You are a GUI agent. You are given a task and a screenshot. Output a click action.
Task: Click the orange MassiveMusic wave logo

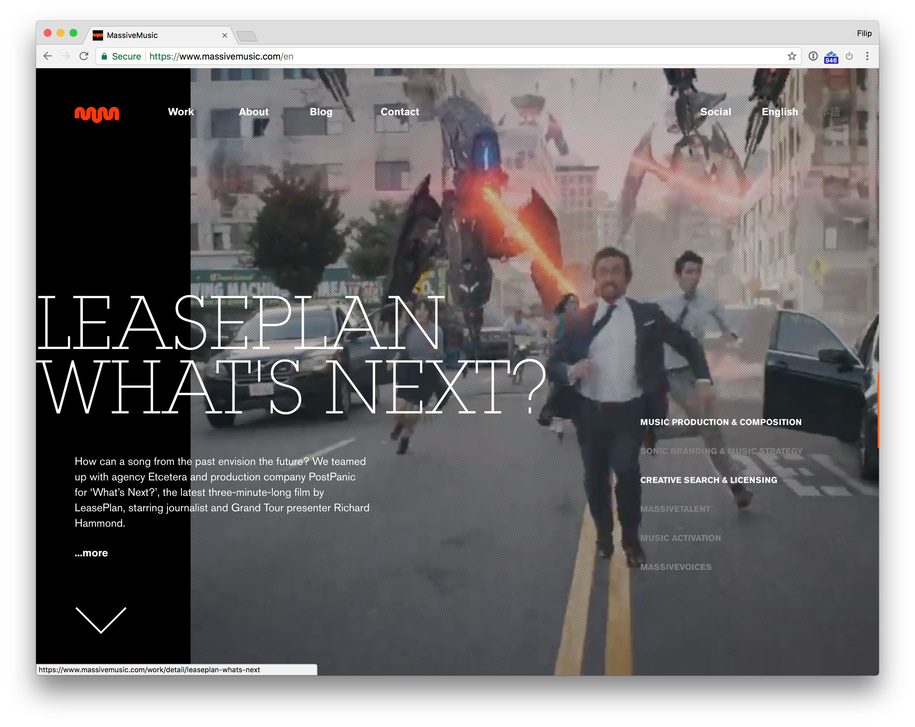pyautogui.click(x=97, y=114)
